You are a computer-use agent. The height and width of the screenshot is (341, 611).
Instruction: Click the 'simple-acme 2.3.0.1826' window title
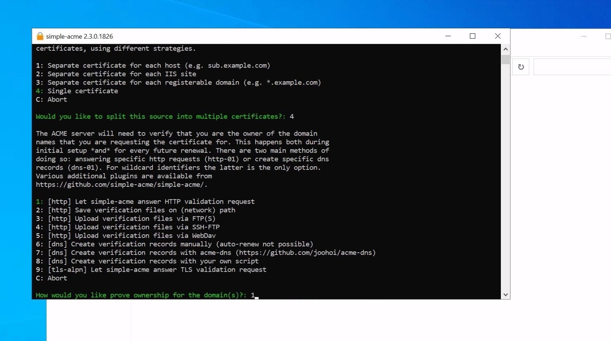[x=80, y=36]
